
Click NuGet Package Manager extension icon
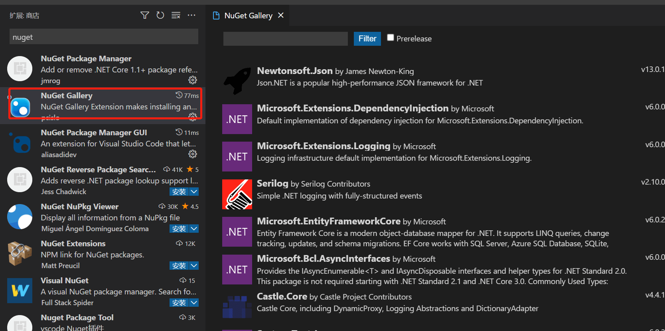pos(20,69)
